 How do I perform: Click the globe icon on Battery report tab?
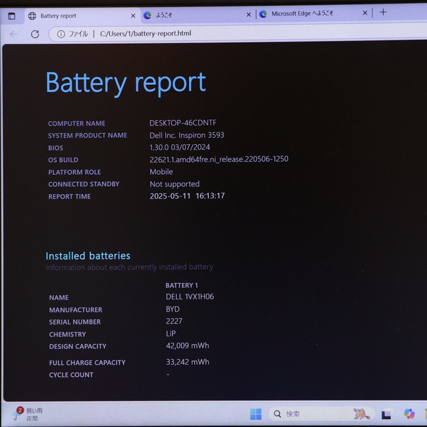(x=32, y=16)
